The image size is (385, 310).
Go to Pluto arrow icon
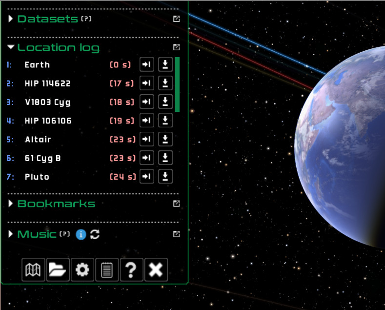pyautogui.click(x=147, y=176)
